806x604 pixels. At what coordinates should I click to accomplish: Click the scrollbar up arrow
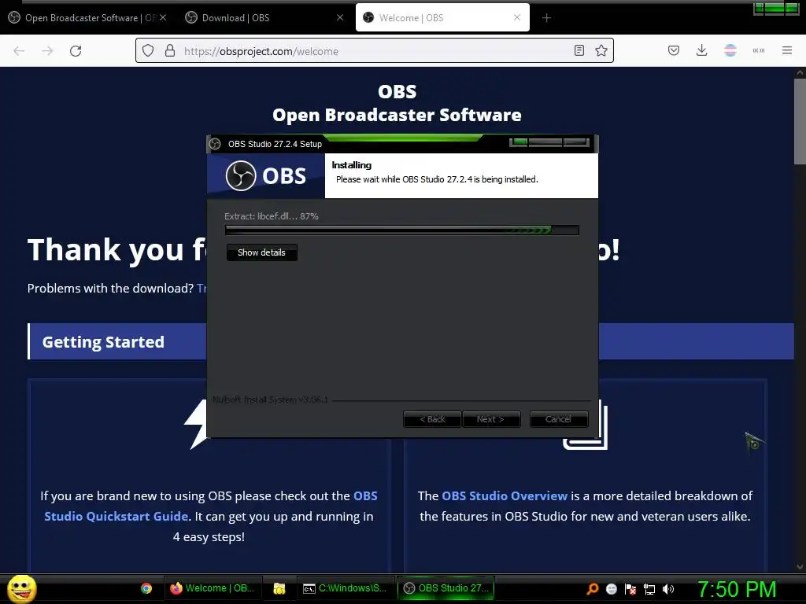point(800,73)
